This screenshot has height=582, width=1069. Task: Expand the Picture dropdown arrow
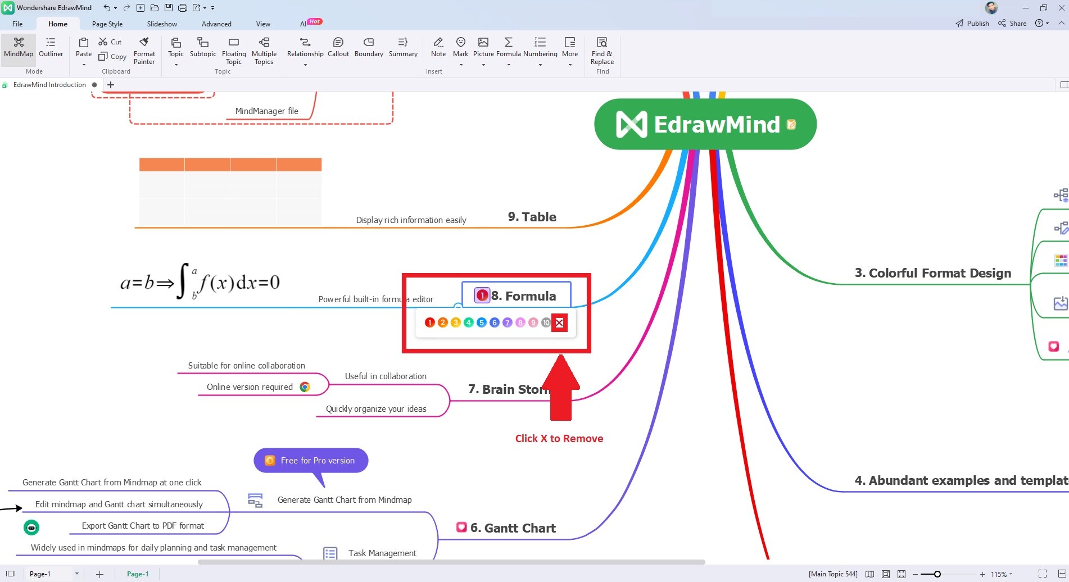click(483, 65)
